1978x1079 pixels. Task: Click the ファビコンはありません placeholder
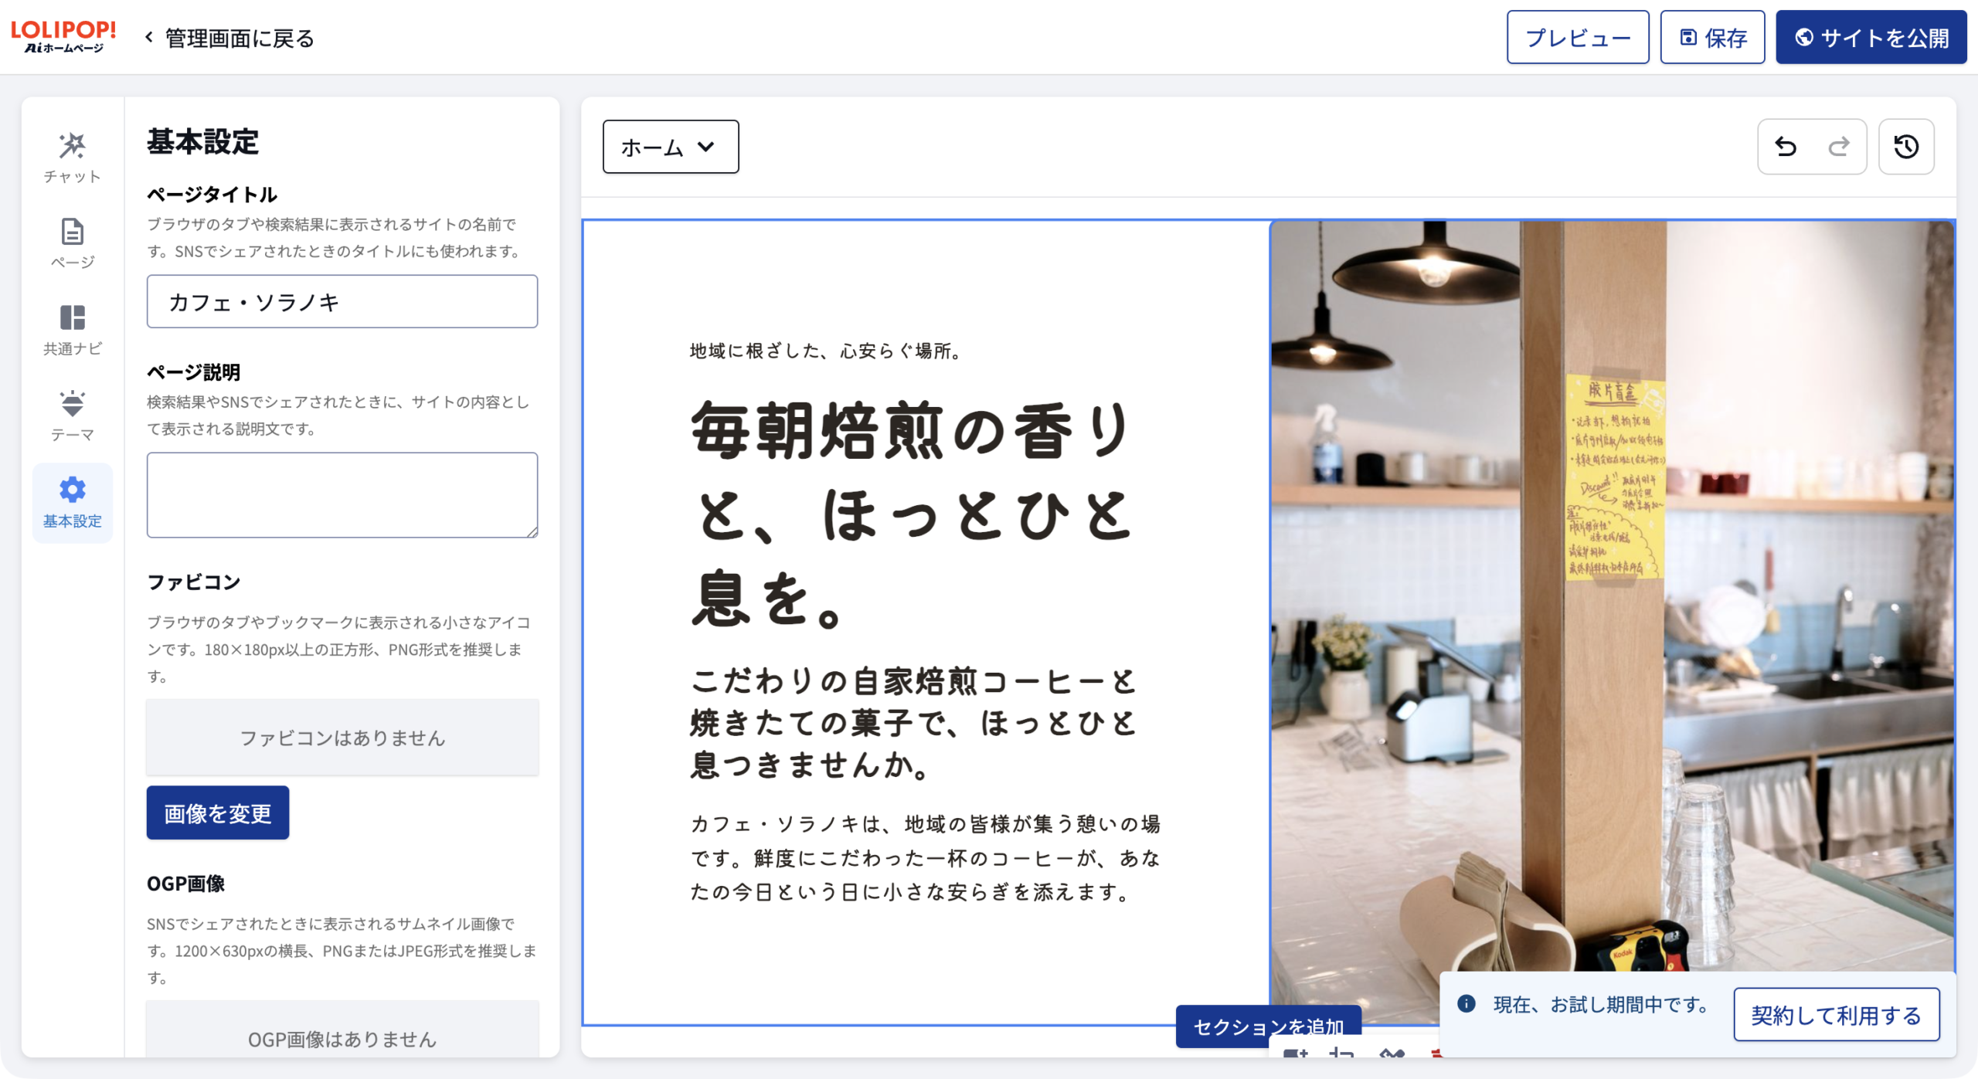(x=342, y=738)
